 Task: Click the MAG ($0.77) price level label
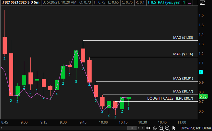pos(183,91)
